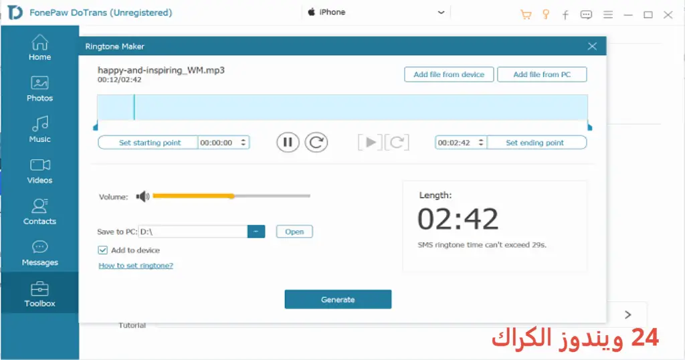Play the selected segment in brackets

[370, 143]
